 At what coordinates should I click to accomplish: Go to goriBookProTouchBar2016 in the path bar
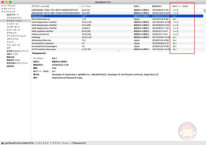coord(19,143)
